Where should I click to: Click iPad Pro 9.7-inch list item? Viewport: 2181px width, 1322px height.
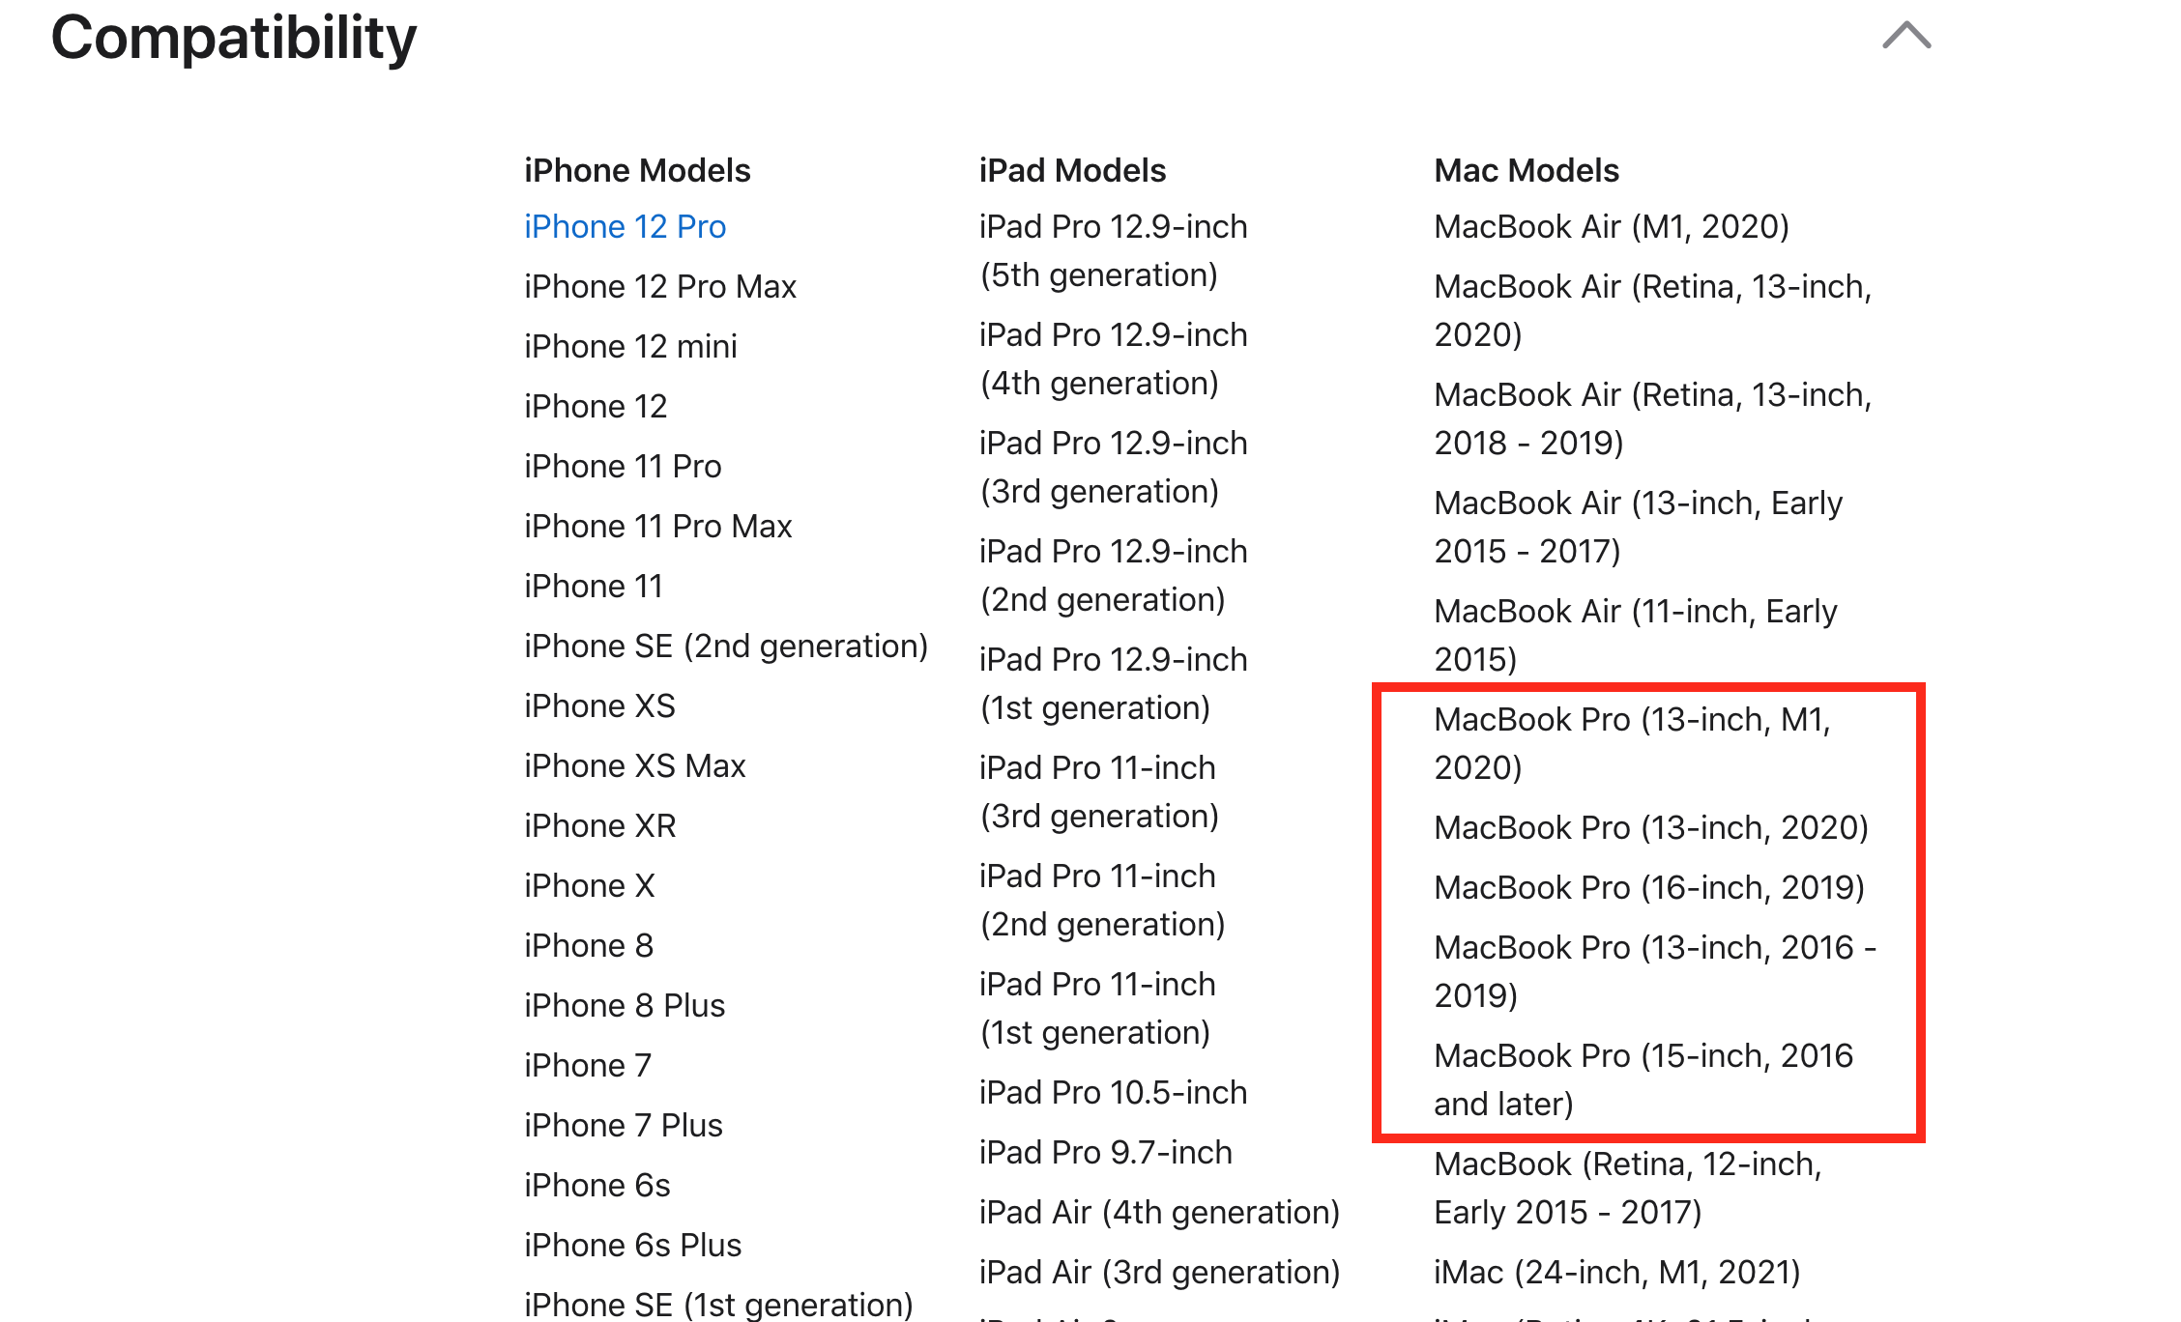(x=1105, y=1152)
